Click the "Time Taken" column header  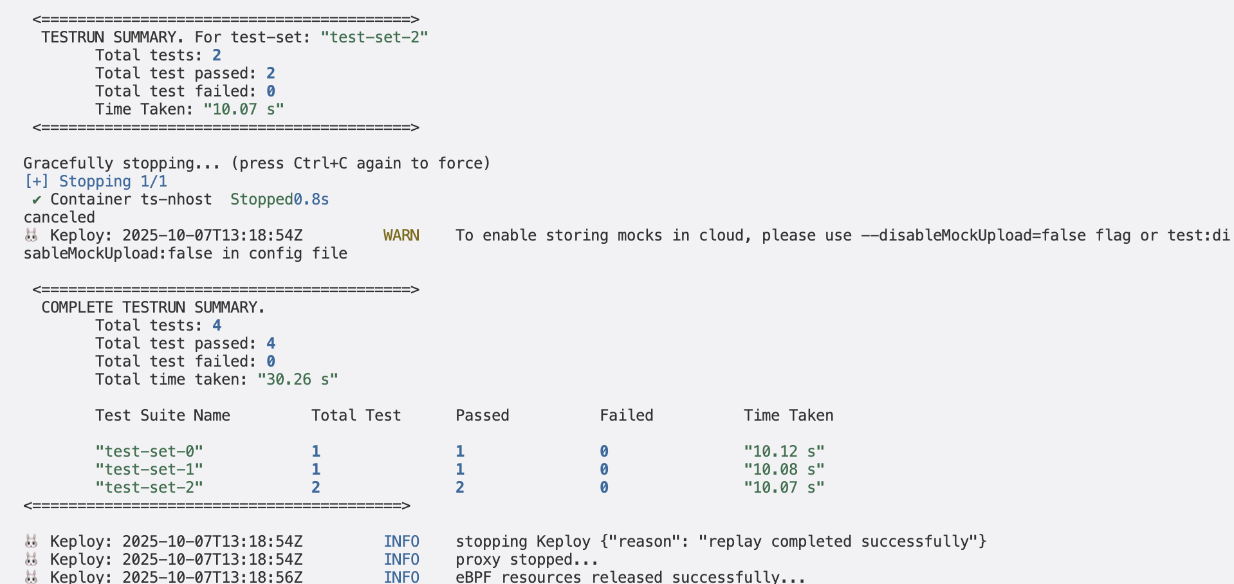(x=788, y=415)
